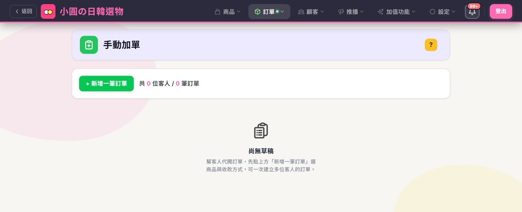Open the pink shop logo icon
The image size is (522, 212).
pos(48,11)
